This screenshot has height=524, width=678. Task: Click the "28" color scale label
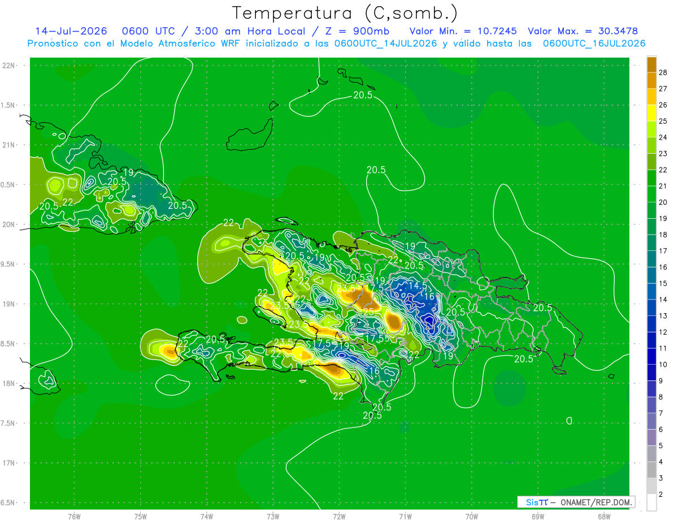663,72
